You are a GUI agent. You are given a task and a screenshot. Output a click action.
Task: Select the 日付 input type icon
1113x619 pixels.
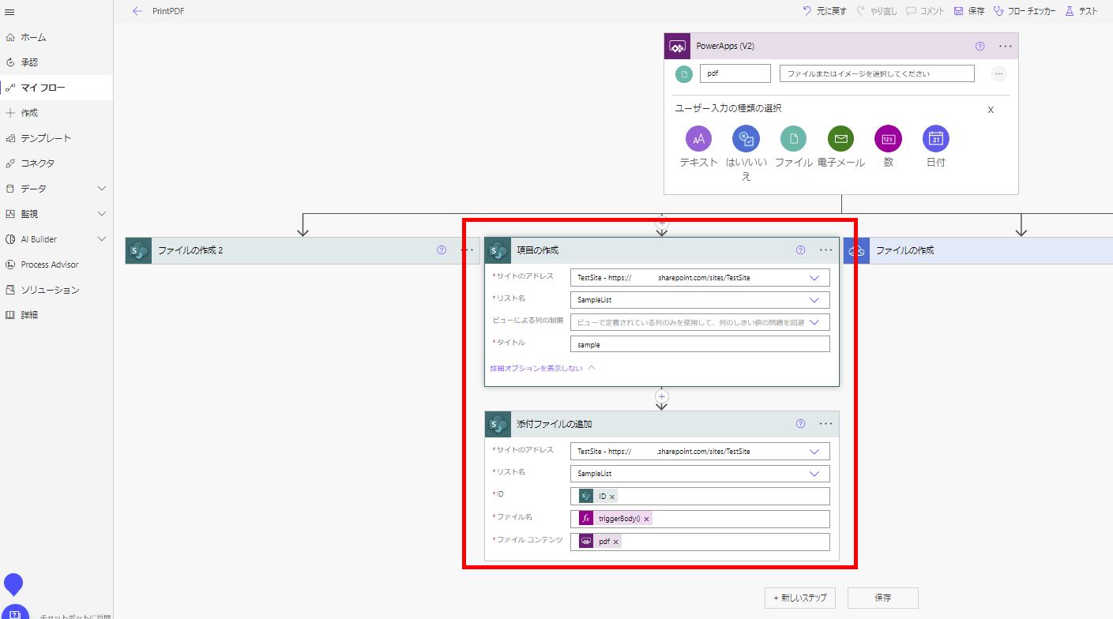click(934, 138)
